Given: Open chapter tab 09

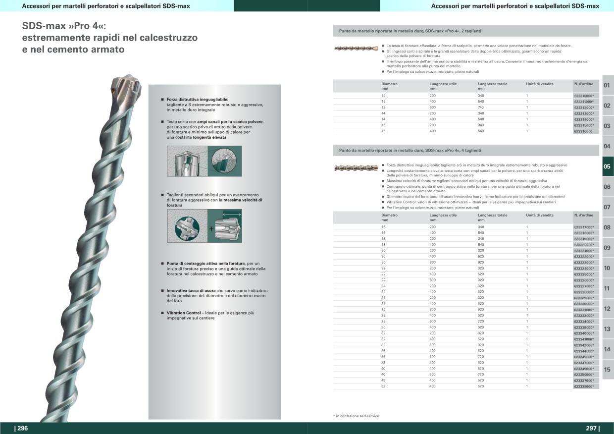Looking at the screenshot, I should tap(608, 248).
